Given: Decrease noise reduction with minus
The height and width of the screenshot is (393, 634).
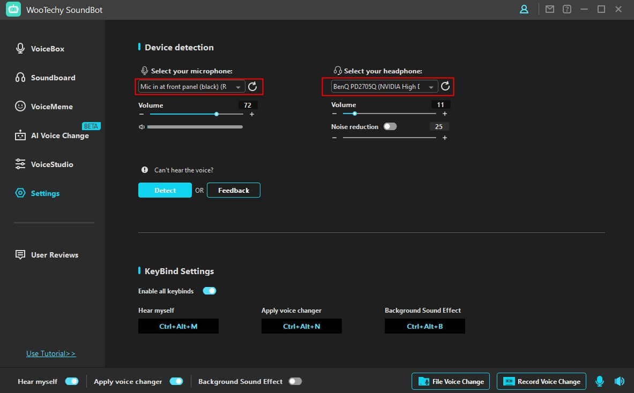Looking at the screenshot, I should pos(334,138).
